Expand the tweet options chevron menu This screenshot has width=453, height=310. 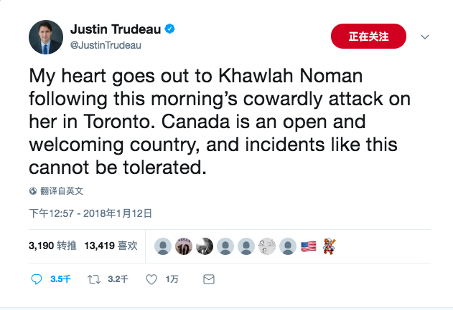424,37
